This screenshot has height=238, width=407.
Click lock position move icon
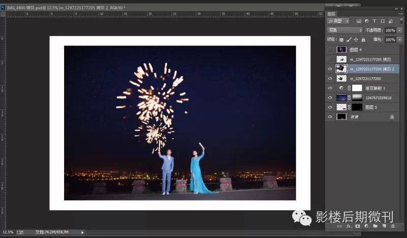coord(356,40)
